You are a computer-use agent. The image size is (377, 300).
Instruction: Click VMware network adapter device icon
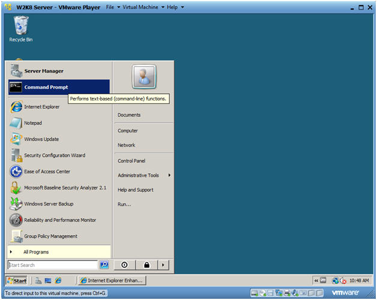click(x=279, y=293)
